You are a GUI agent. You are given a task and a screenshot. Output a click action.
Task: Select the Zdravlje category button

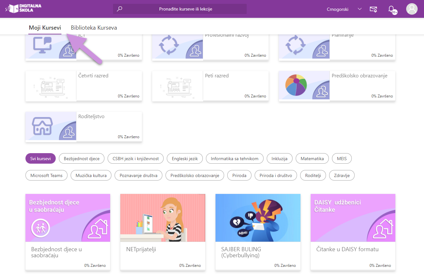(342, 175)
